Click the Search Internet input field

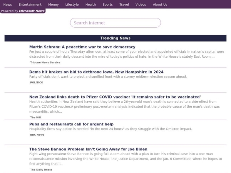point(115,23)
